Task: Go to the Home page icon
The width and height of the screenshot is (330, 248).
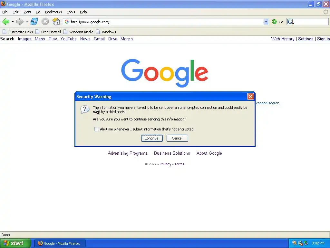Action: tap(56, 22)
